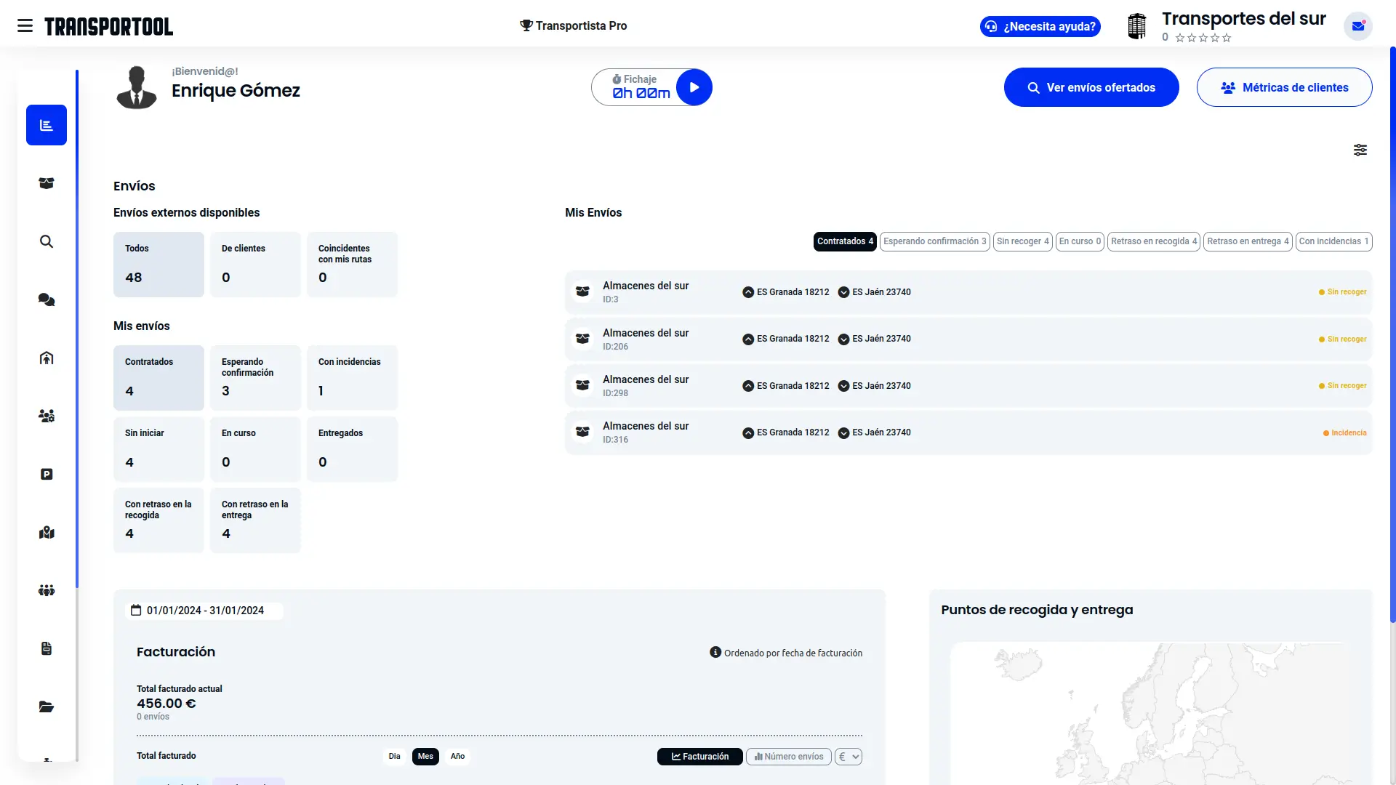Open the currency dropdown near Facturación chart
The image size is (1396, 785).
tap(848, 756)
